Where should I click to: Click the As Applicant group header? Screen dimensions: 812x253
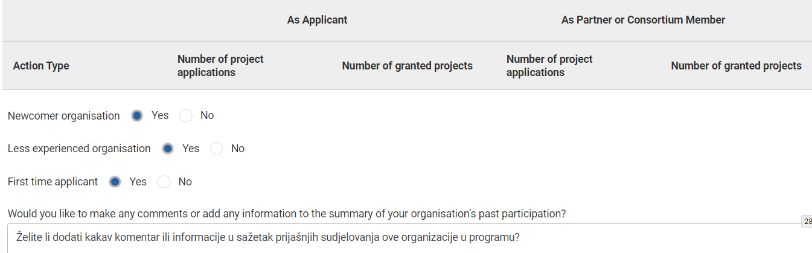[317, 20]
